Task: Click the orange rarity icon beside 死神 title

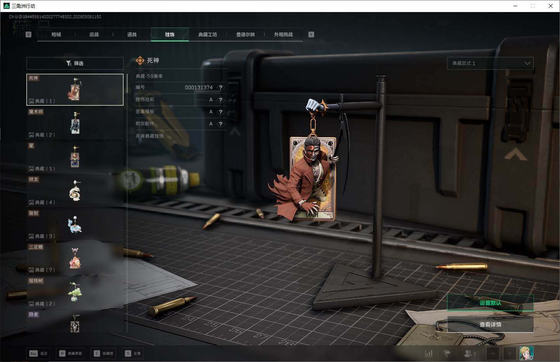Action: 140,61
